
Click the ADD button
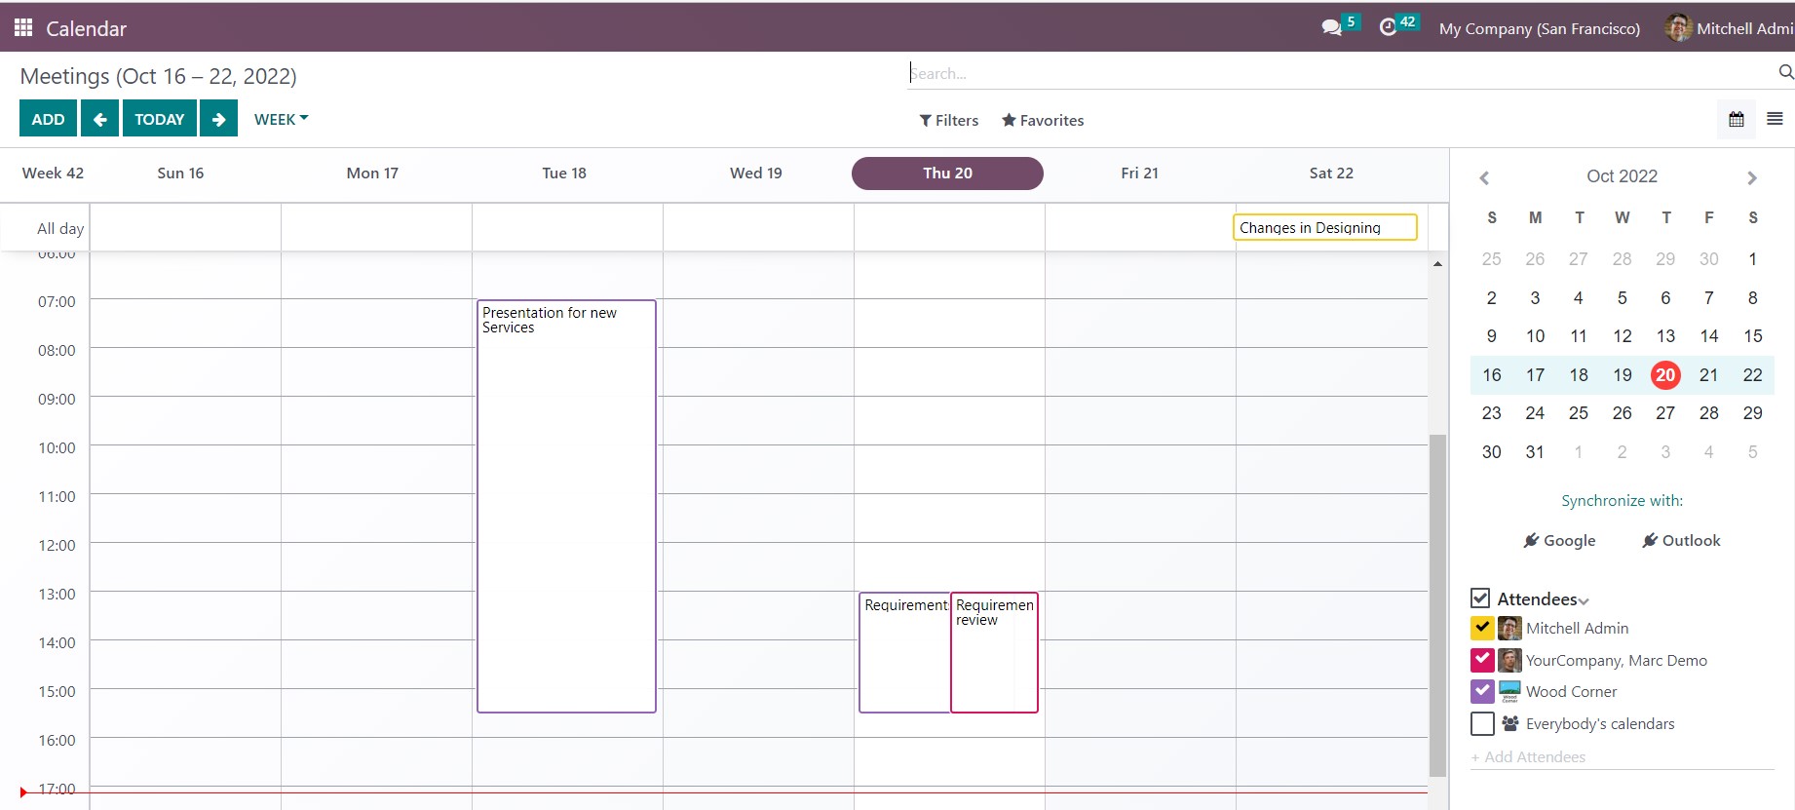coord(48,119)
